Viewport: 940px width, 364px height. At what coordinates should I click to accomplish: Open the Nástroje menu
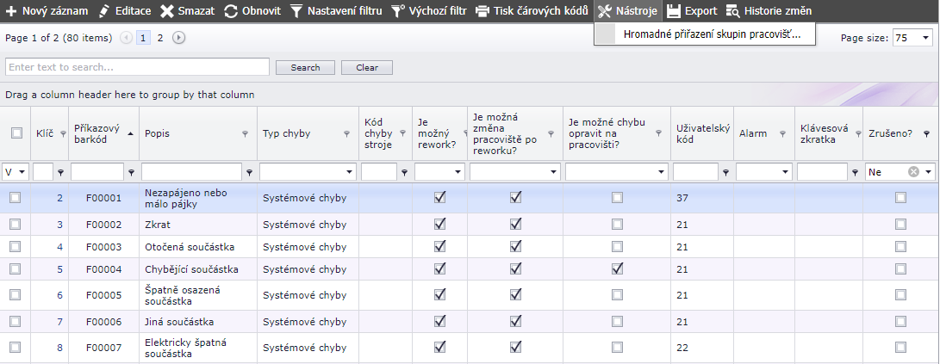coord(626,11)
